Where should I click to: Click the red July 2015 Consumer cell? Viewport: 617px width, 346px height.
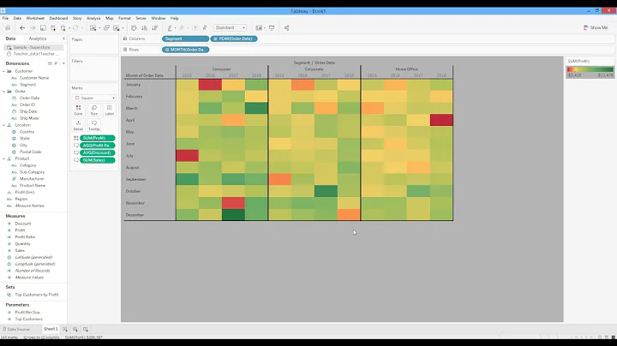point(188,156)
